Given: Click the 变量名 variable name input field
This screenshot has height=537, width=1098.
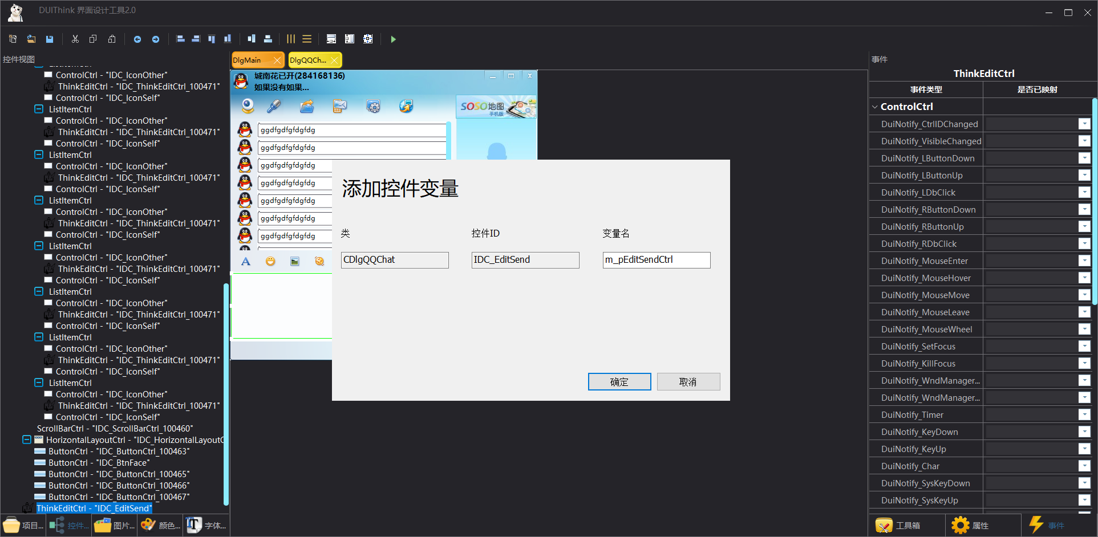Looking at the screenshot, I should (656, 260).
